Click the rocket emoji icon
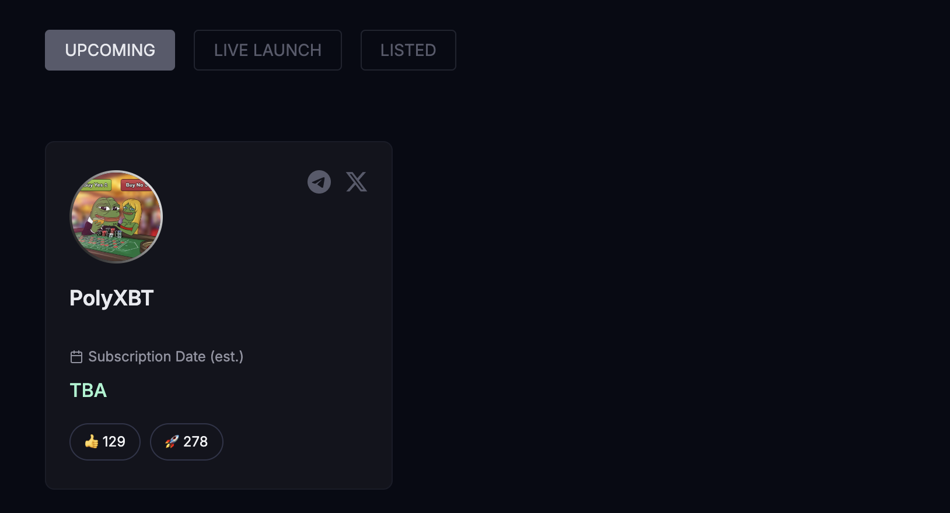This screenshot has height=513, width=950. point(172,441)
